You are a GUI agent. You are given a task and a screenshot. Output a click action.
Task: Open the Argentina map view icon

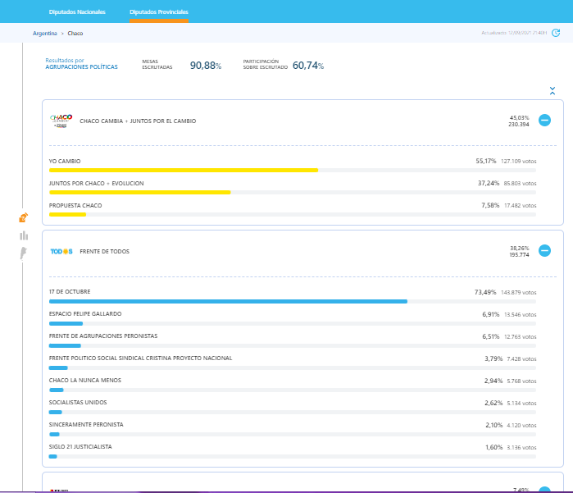[24, 253]
